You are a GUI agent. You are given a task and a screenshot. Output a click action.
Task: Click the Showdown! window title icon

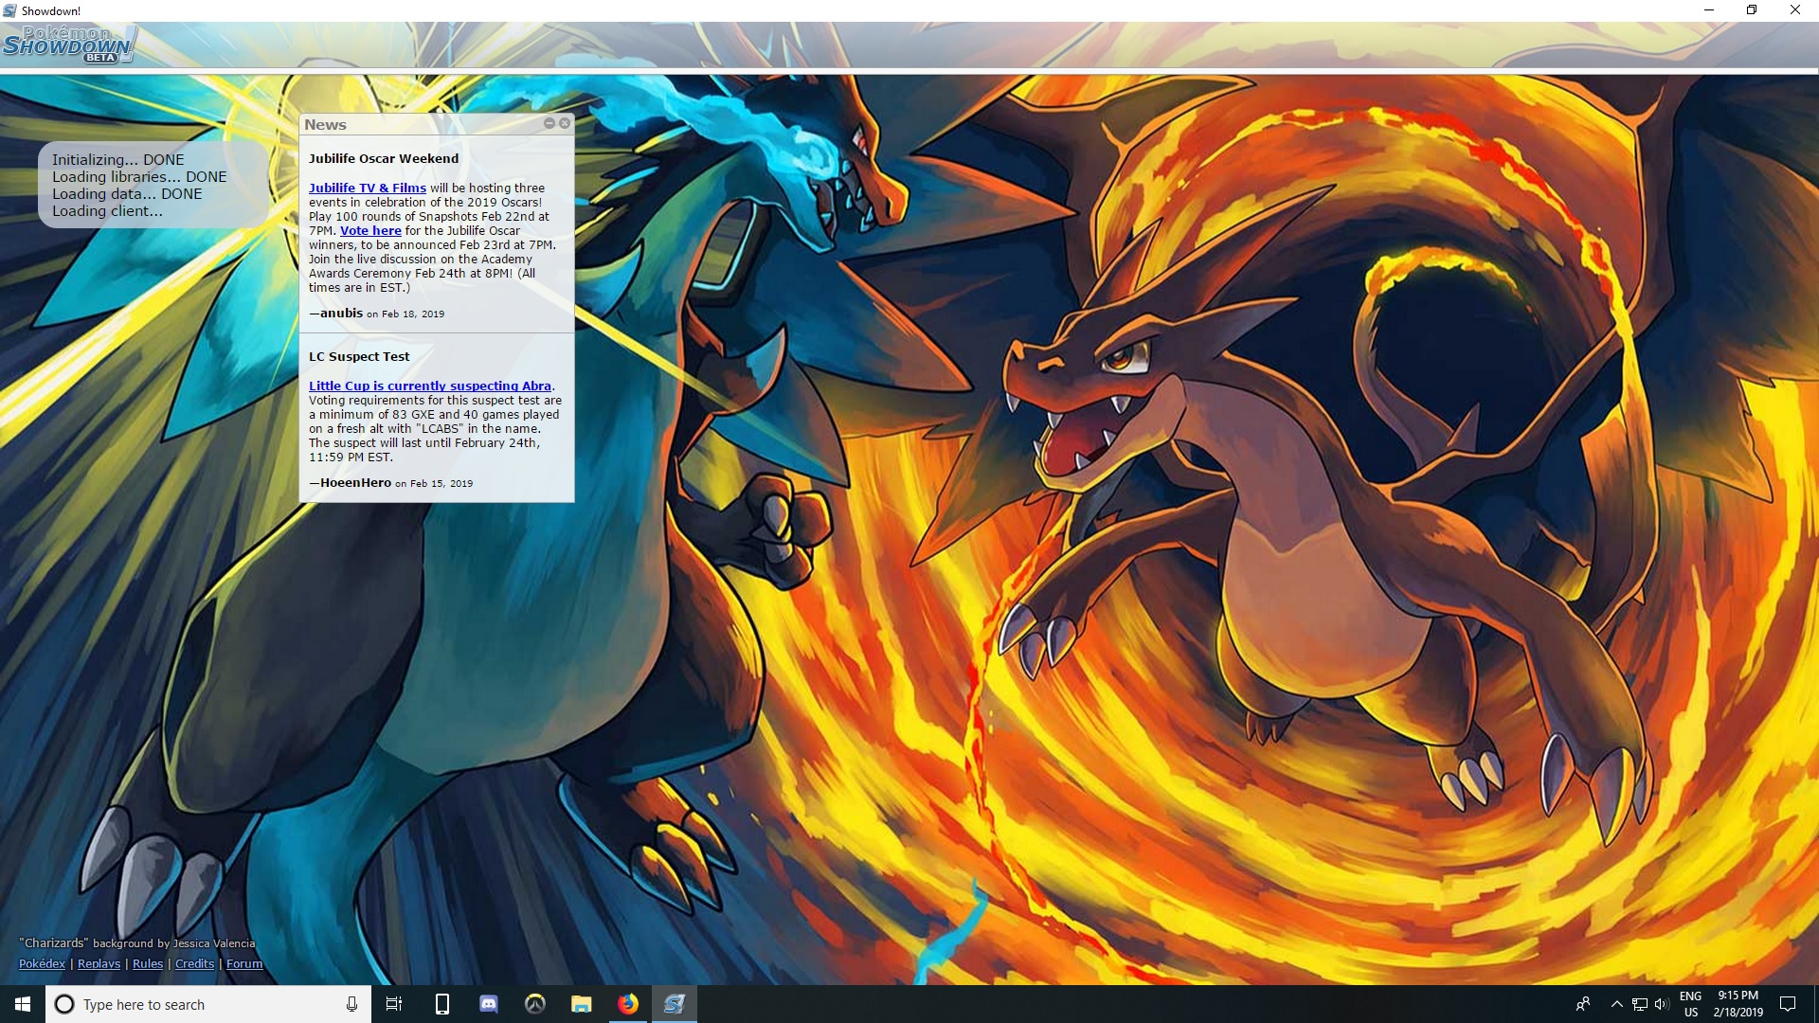pyautogui.click(x=9, y=10)
